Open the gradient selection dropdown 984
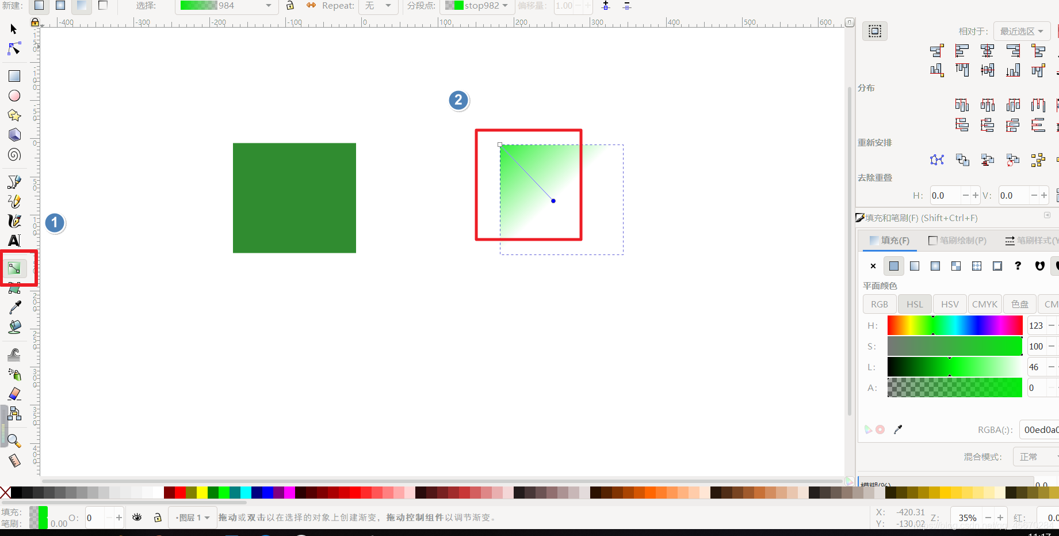This screenshot has width=1059, height=536. pyautogui.click(x=227, y=6)
